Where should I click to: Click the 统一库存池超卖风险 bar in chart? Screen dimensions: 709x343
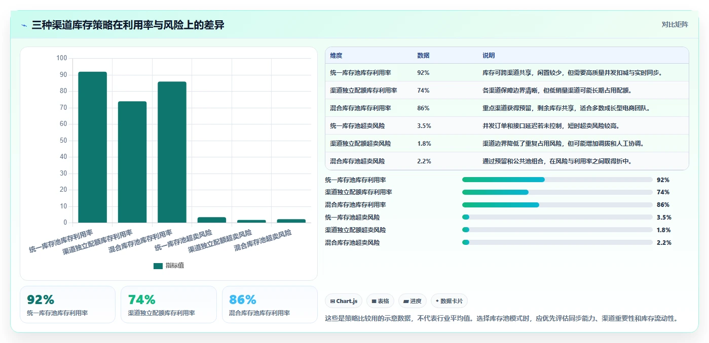pos(212,220)
